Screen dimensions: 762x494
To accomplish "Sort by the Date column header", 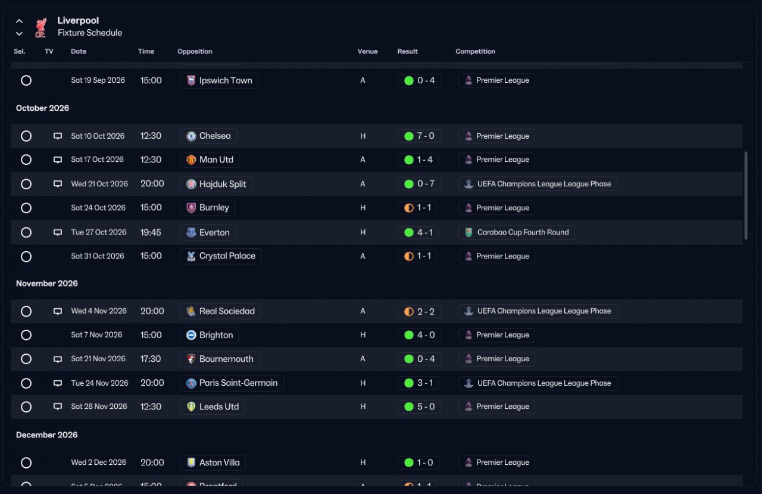I will 79,52.
